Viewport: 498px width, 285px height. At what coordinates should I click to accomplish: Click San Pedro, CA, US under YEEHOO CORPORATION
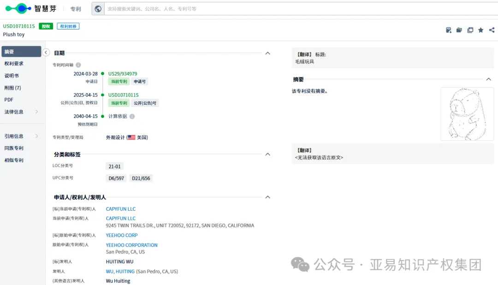(125, 252)
